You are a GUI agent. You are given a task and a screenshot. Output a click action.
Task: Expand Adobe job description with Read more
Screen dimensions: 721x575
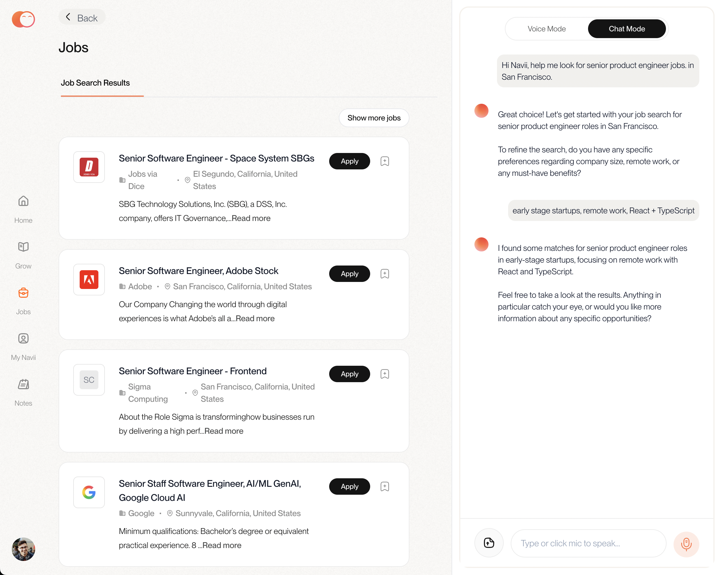pyautogui.click(x=255, y=318)
